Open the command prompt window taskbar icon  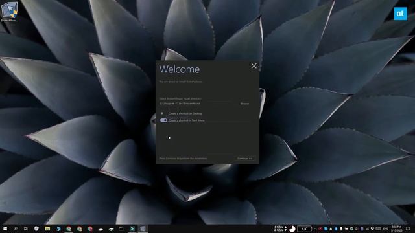pyautogui.click(x=121, y=228)
